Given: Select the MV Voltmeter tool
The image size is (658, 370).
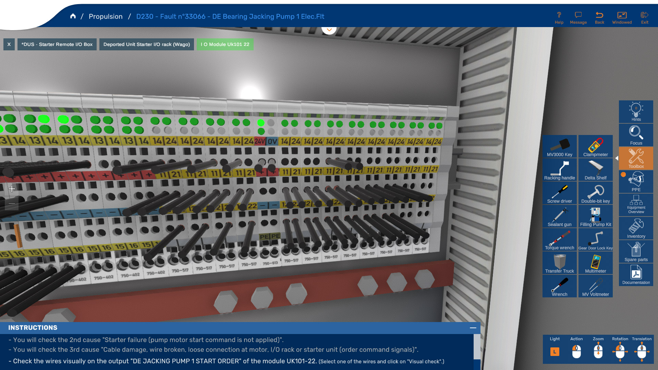Looking at the screenshot, I should [x=595, y=286].
